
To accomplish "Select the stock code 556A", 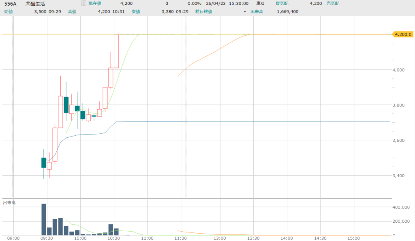I will pos(11,4).
